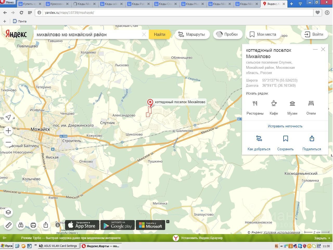Open map layers selector

pyautogui.click(x=8, y=212)
